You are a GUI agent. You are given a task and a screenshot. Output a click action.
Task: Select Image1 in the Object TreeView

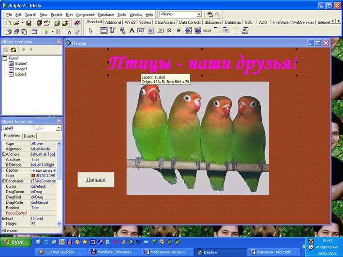point(21,69)
